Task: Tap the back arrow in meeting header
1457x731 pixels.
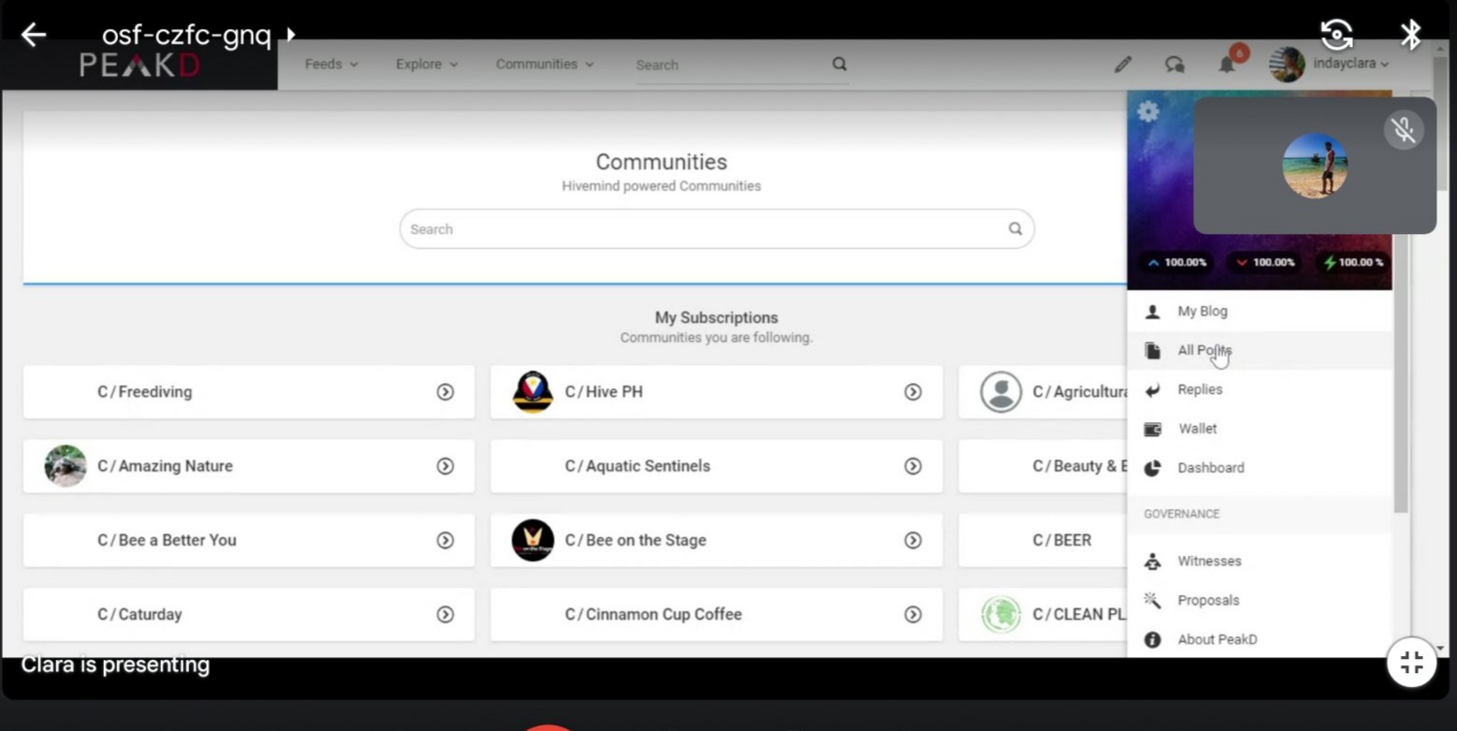Action: pos(34,36)
